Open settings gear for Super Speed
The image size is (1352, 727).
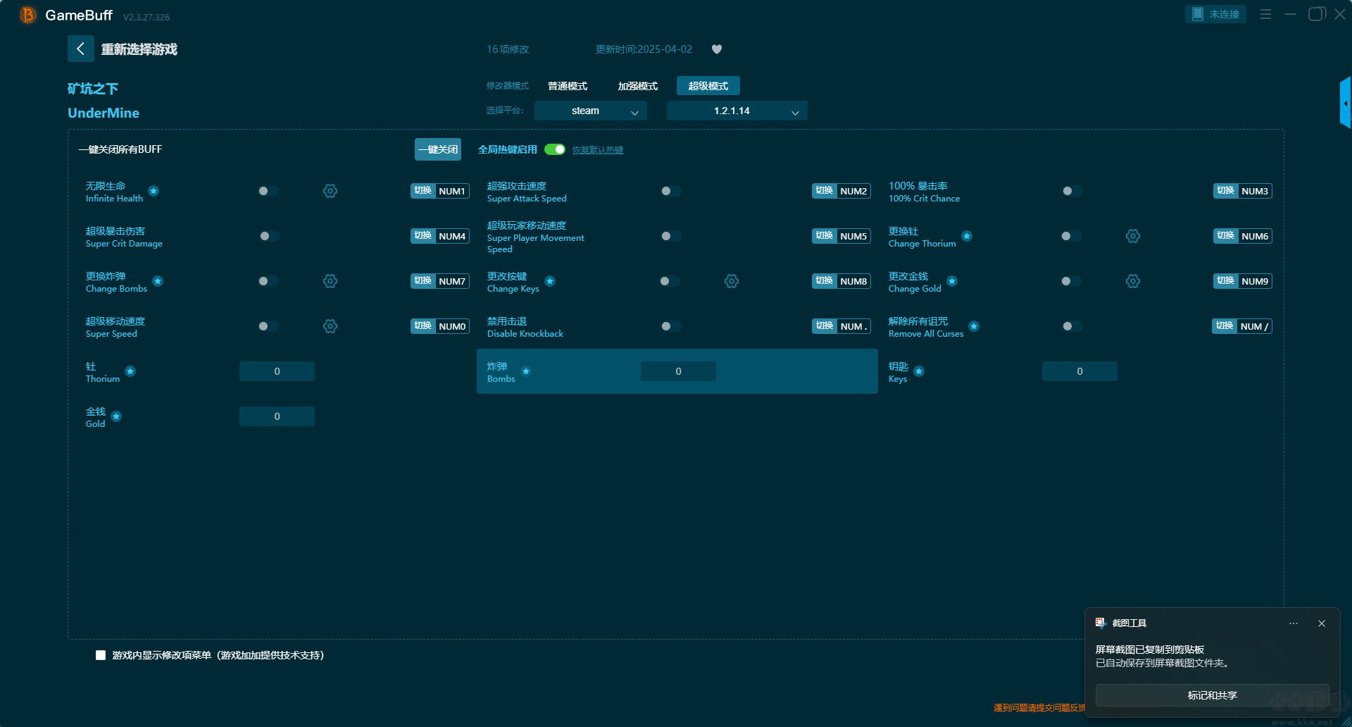[330, 326]
